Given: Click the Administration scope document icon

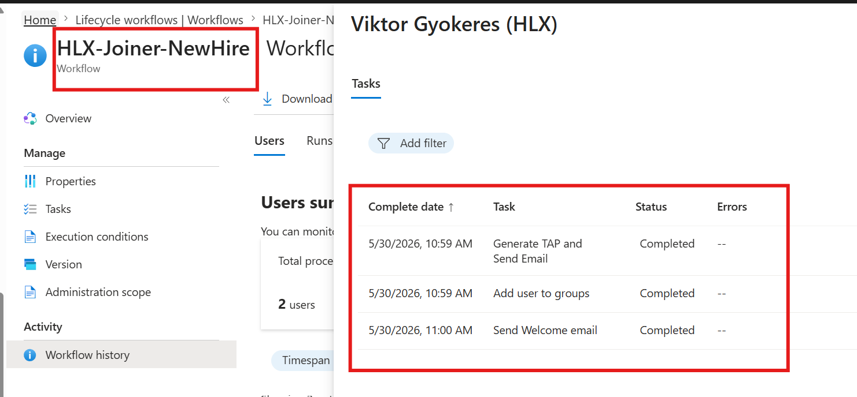Looking at the screenshot, I should tap(30, 292).
